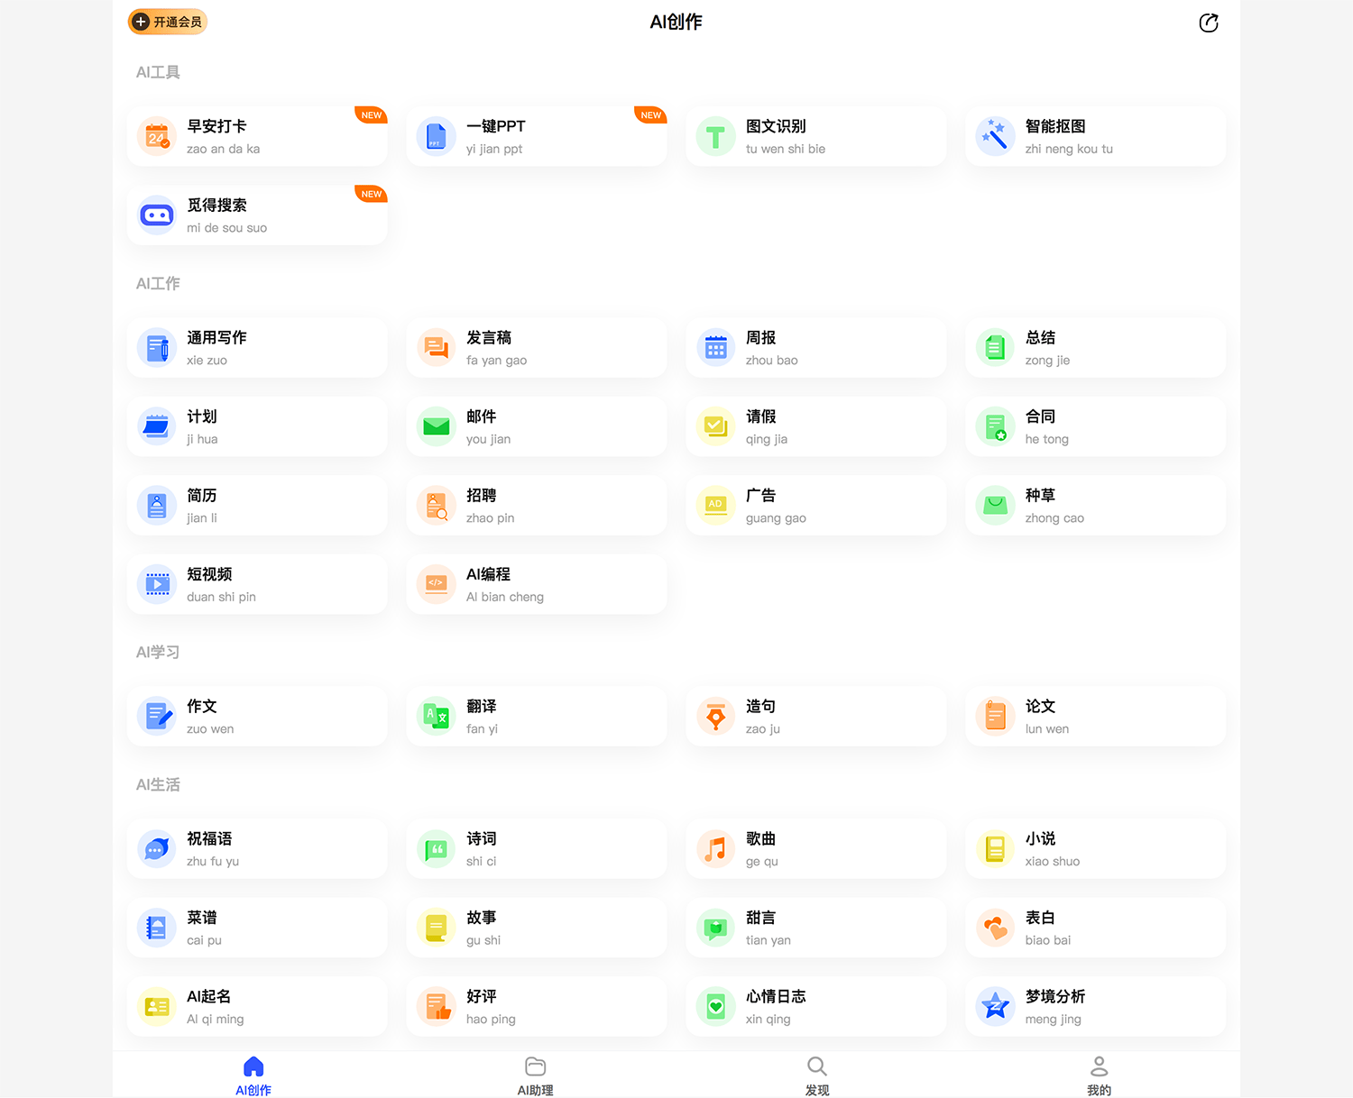
Task: Open the 图文识别 text recognition icon
Action: [x=716, y=137]
